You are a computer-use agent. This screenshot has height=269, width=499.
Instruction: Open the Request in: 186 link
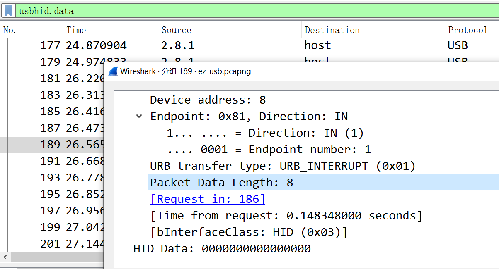[208, 199]
